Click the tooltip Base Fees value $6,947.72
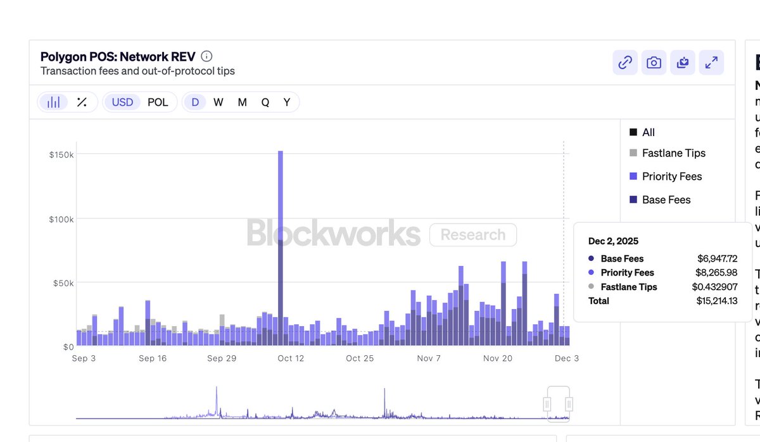This screenshot has height=442, width=760. click(717, 258)
